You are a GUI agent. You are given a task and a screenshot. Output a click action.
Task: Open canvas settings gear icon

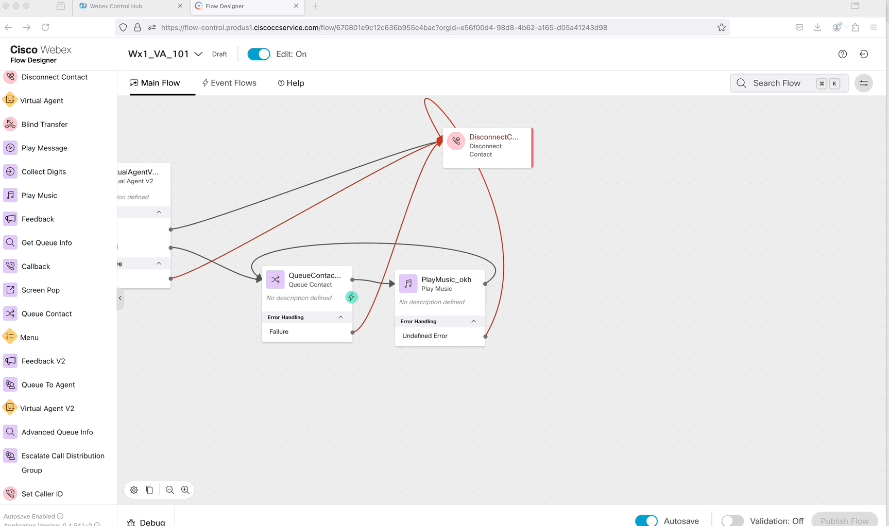click(134, 490)
